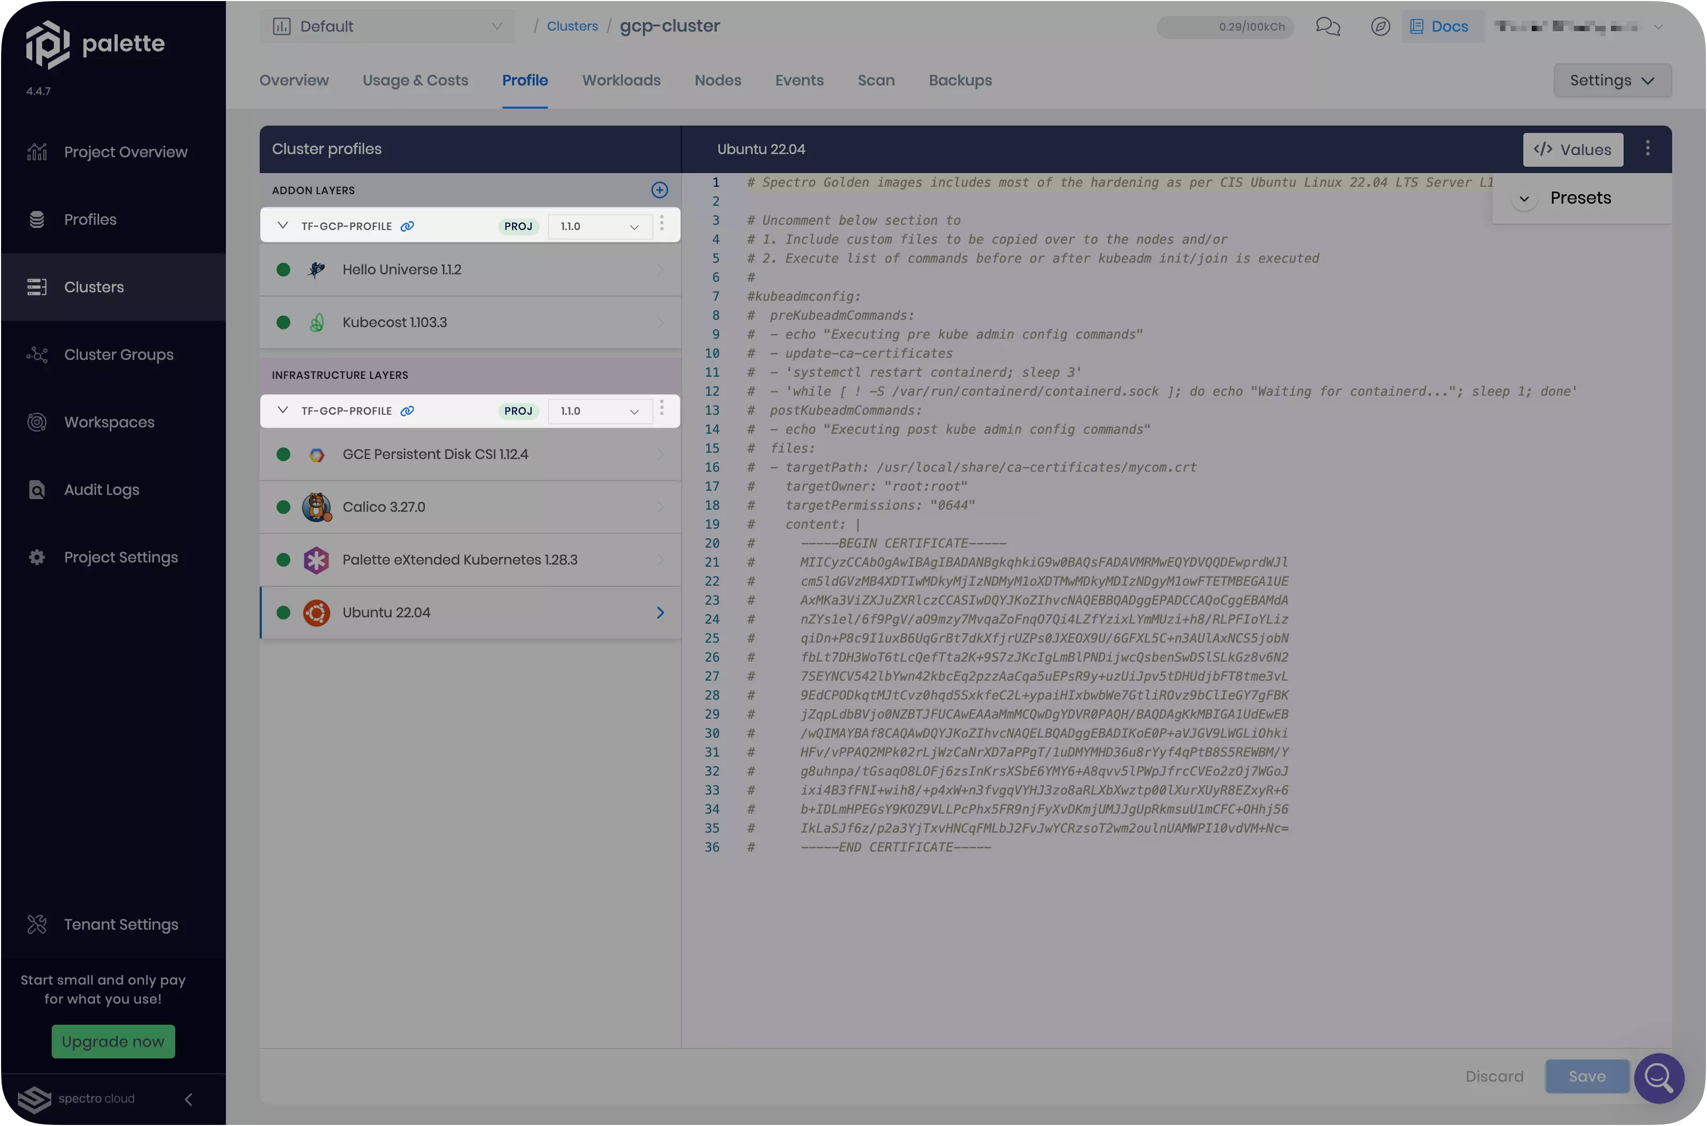
Task: Open Project Overview from the sidebar
Action: (x=113, y=151)
